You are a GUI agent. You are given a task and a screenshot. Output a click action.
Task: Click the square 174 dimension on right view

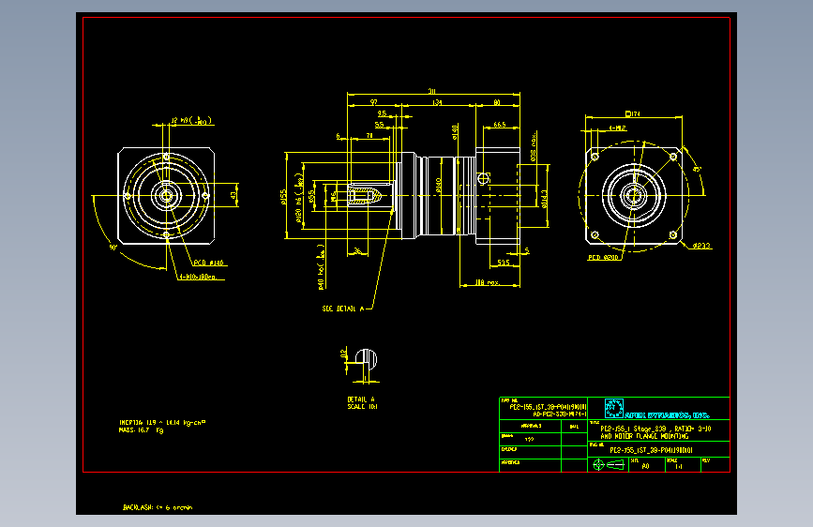point(633,113)
